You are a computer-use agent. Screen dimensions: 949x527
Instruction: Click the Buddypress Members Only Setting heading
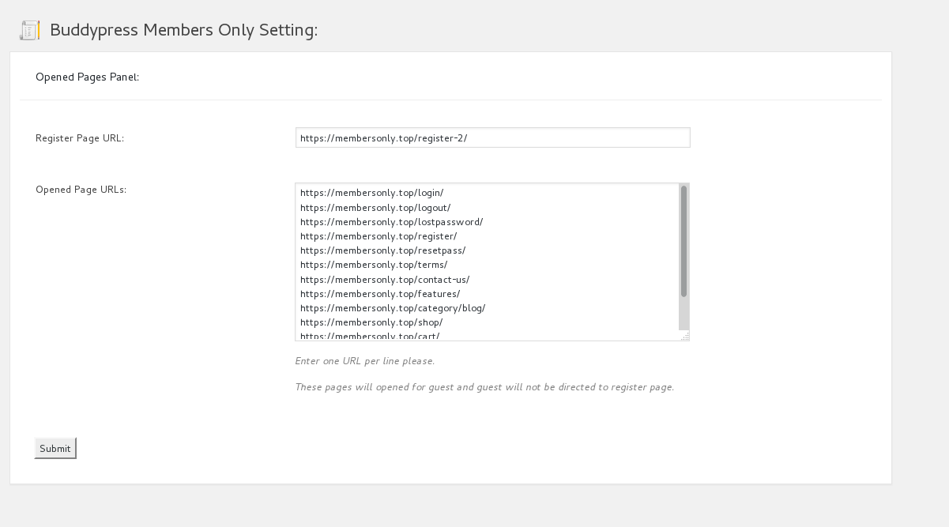coord(184,31)
